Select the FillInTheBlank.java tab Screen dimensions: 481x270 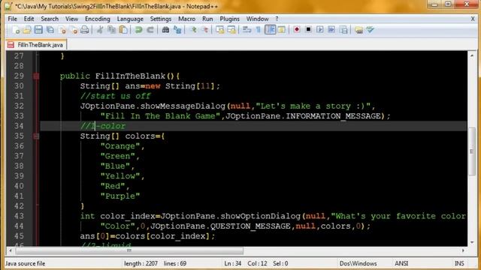(x=36, y=45)
